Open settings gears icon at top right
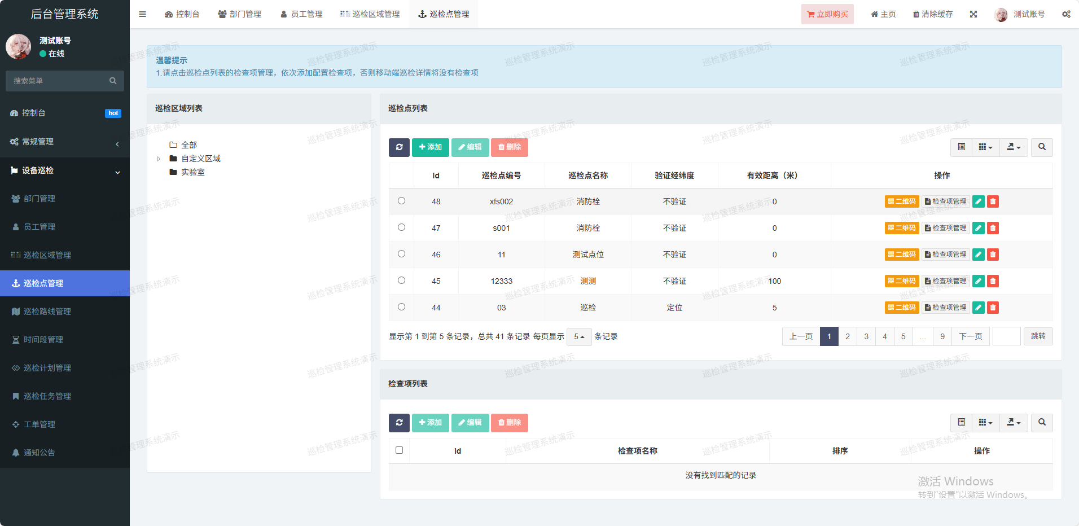Image resolution: width=1079 pixels, height=526 pixels. tap(1066, 14)
